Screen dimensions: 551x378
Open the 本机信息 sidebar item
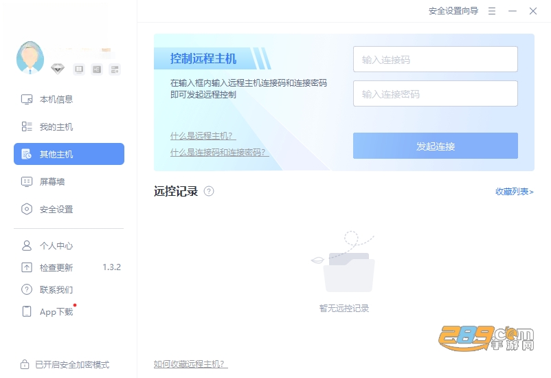tap(69, 100)
